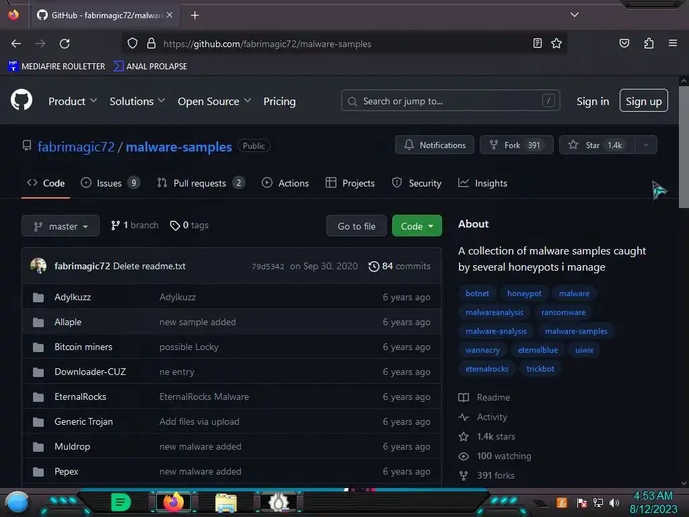The image size is (689, 517).
Task: Switch to the Pull requests tab
Action: [x=201, y=183]
